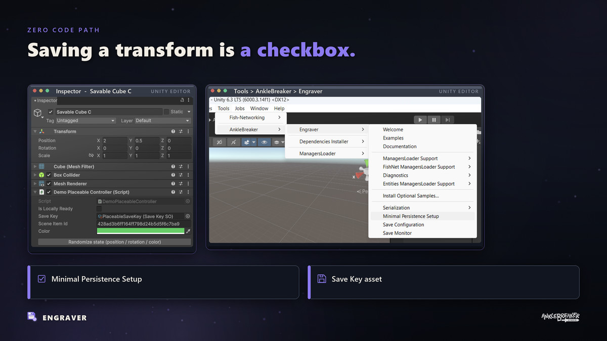Choose Install Optional Samples menu item
Image resolution: width=607 pixels, height=341 pixels.
point(422,196)
